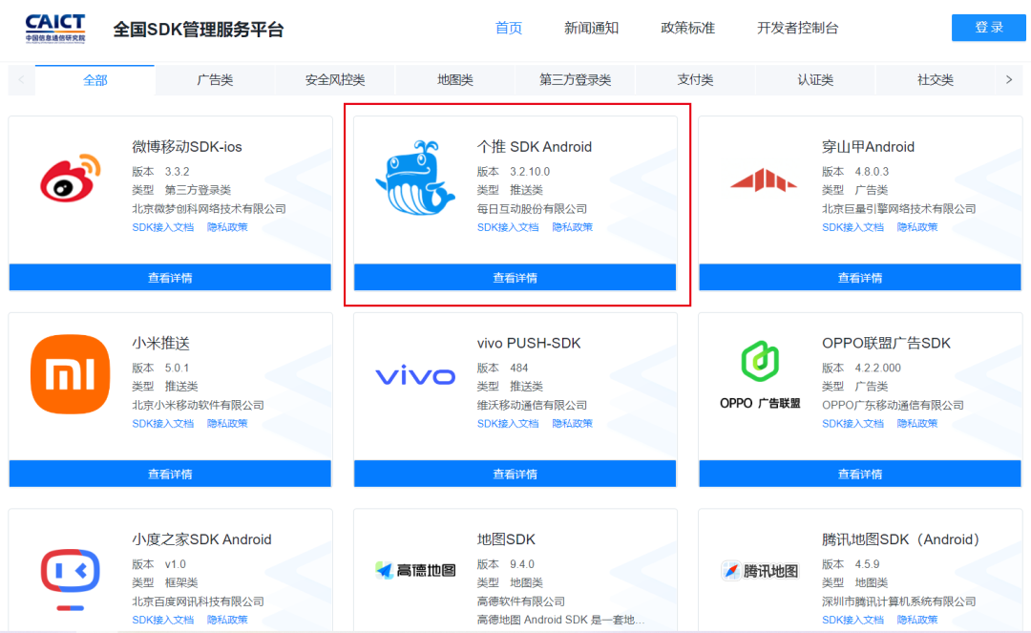Click the 地图SDK card title
The height and width of the screenshot is (633, 1031).
[x=506, y=539]
